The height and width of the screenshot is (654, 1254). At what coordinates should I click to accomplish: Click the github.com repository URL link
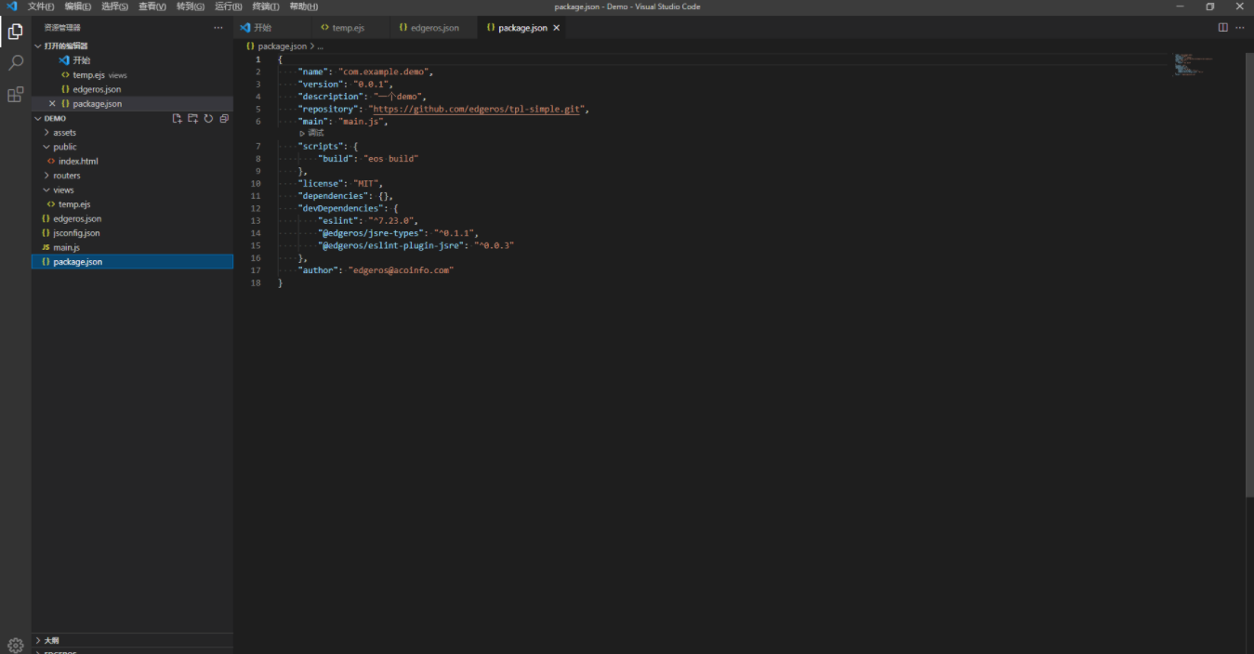coord(478,109)
